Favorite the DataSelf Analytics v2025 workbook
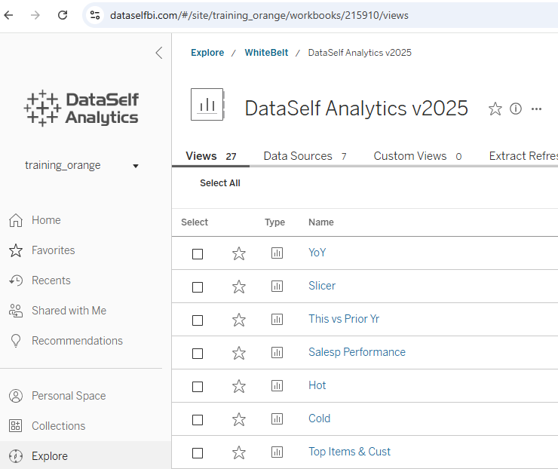The width and height of the screenshot is (558, 469). [495, 109]
